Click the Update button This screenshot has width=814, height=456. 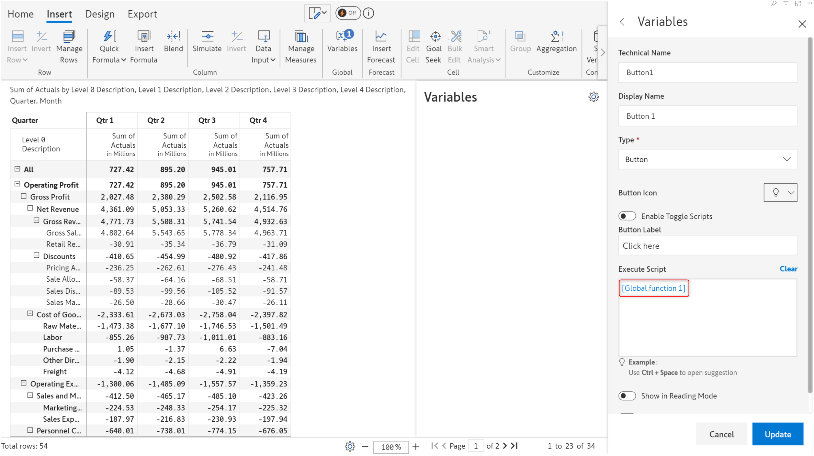(777, 434)
